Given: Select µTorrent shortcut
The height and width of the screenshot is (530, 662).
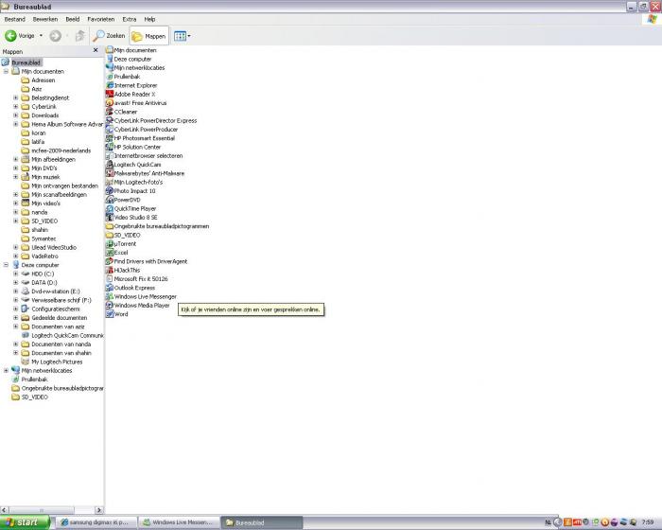Looking at the screenshot, I should (121, 244).
